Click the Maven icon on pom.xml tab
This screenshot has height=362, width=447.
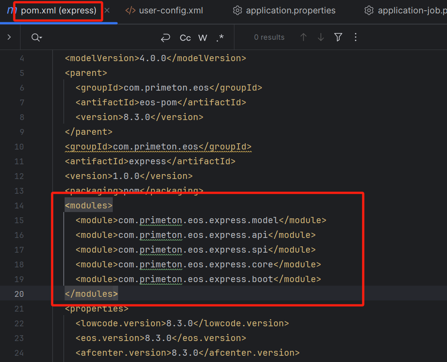click(x=11, y=10)
